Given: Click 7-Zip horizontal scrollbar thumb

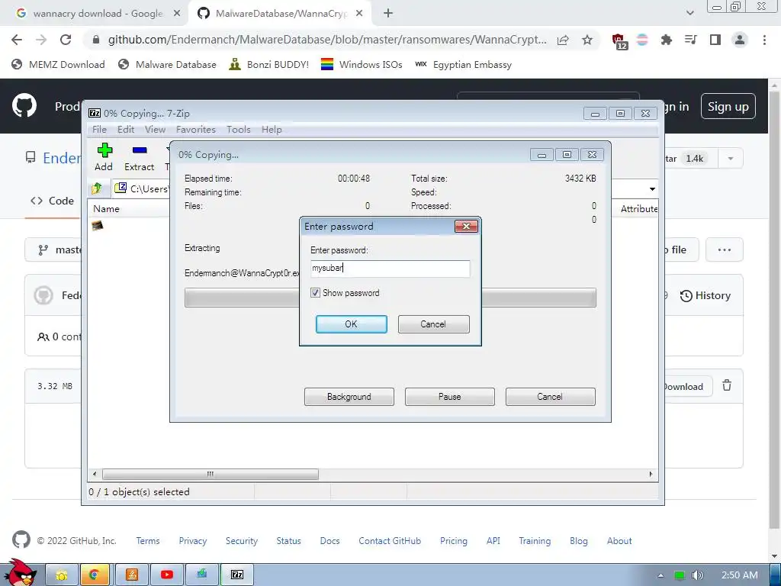Looking at the screenshot, I should coord(211,474).
